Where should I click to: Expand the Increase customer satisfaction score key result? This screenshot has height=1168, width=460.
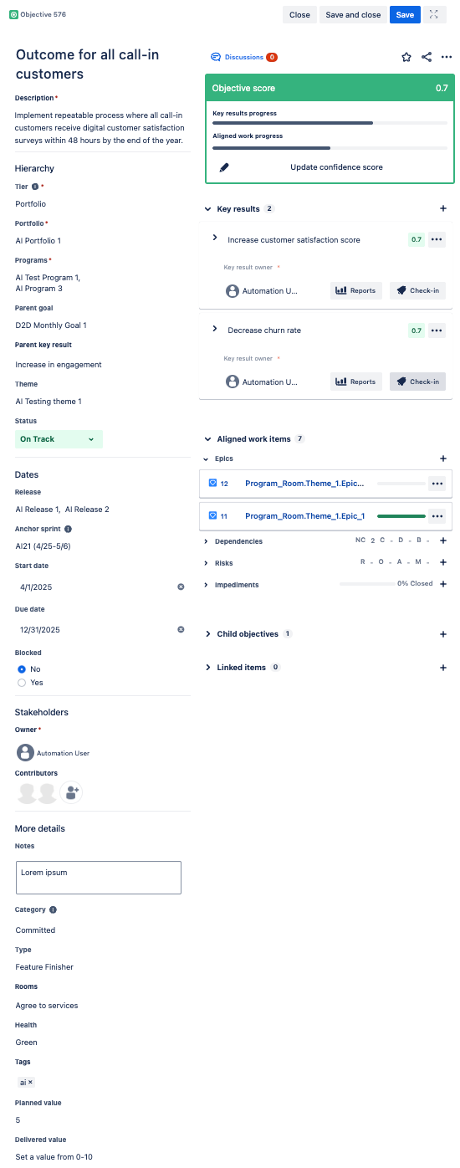point(215,238)
